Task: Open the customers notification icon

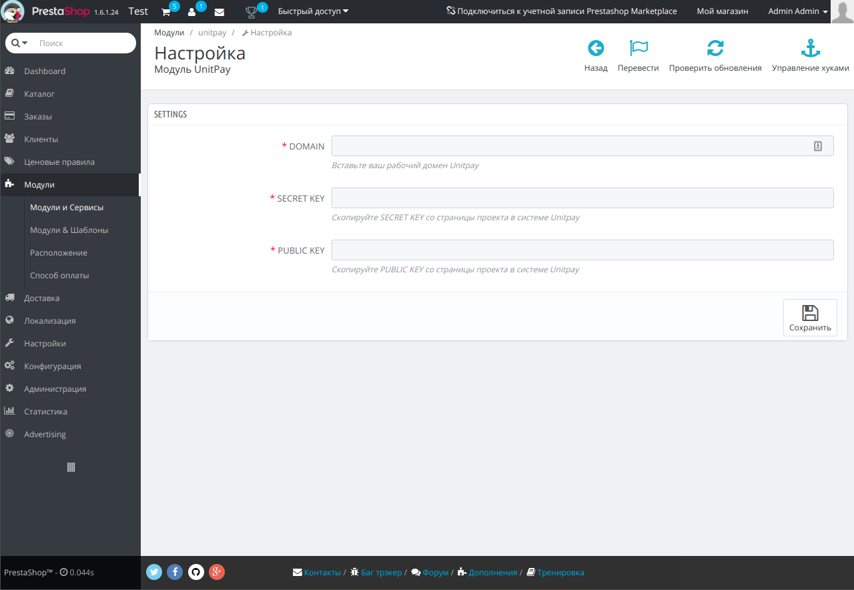Action: tap(192, 12)
